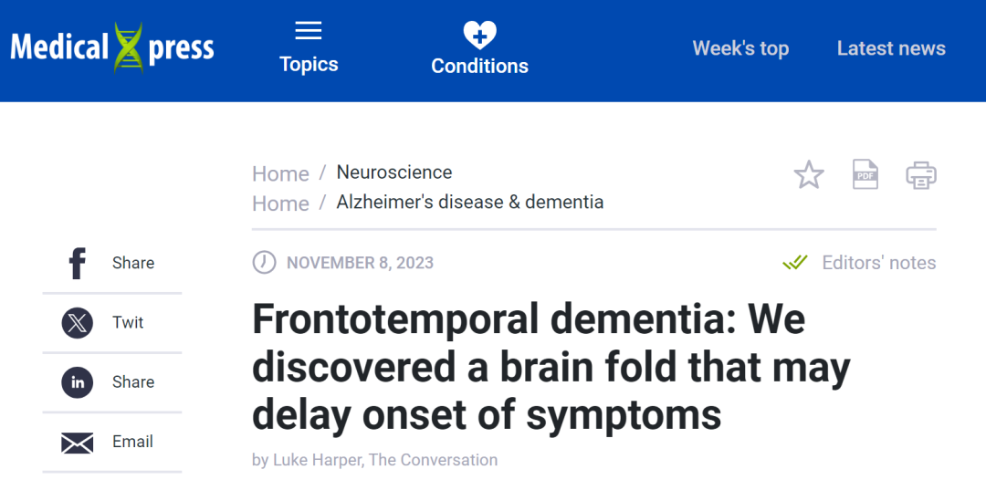Share article via Facebook icon

point(78,263)
